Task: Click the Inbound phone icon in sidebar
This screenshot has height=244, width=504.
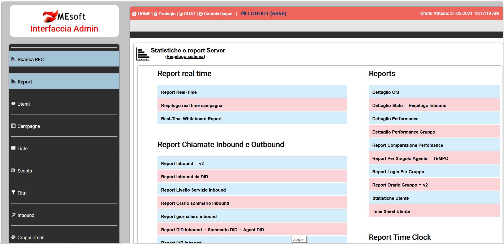Action: [x=13, y=215]
